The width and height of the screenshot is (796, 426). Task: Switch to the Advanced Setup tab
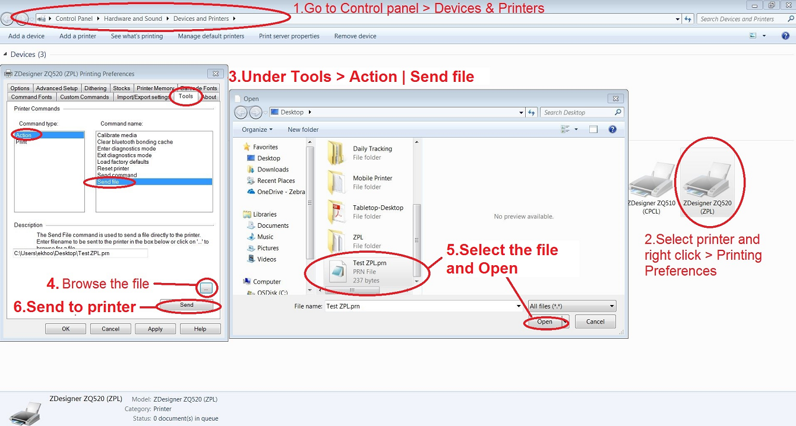(x=57, y=88)
